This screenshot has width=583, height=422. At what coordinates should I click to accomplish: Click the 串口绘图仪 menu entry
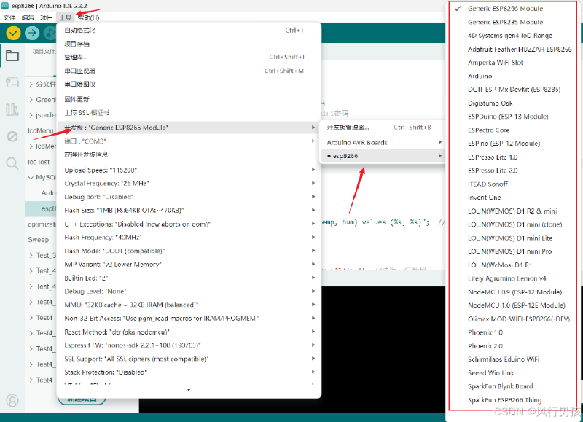pos(189,84)
